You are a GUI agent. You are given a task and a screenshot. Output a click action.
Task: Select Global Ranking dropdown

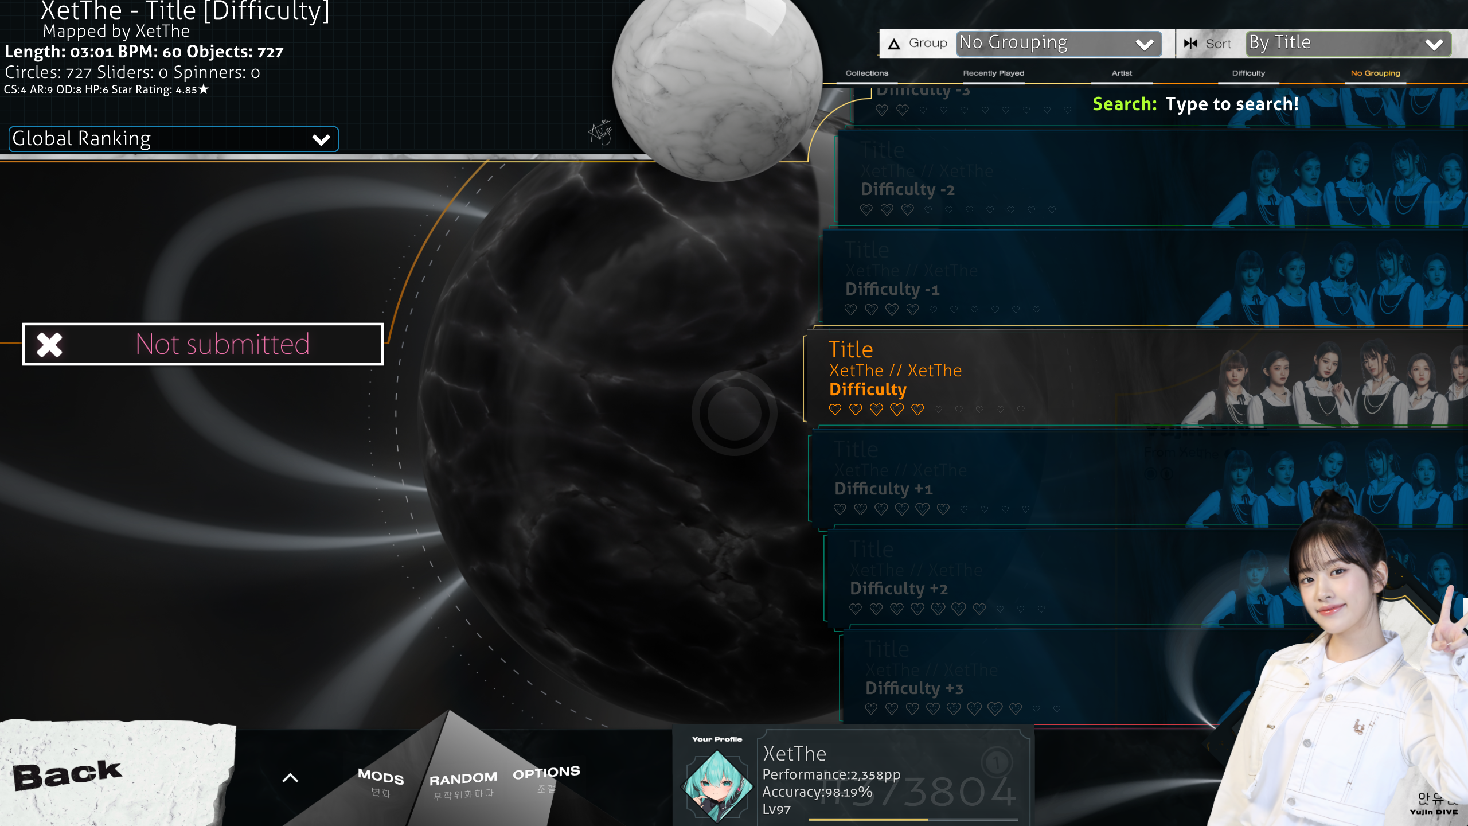coord(173,138)
